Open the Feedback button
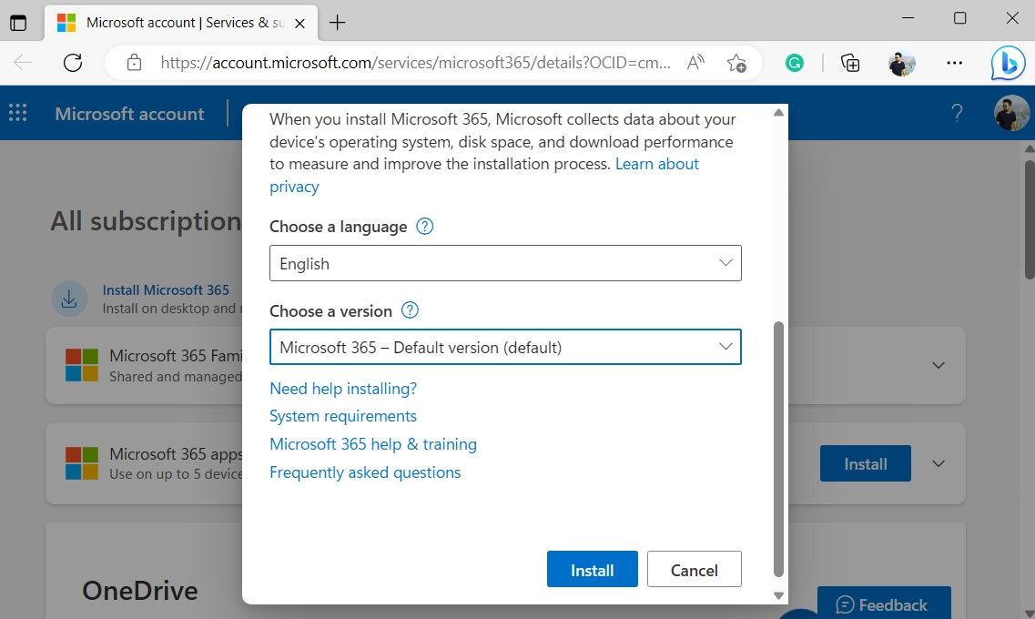 (884, 603)
